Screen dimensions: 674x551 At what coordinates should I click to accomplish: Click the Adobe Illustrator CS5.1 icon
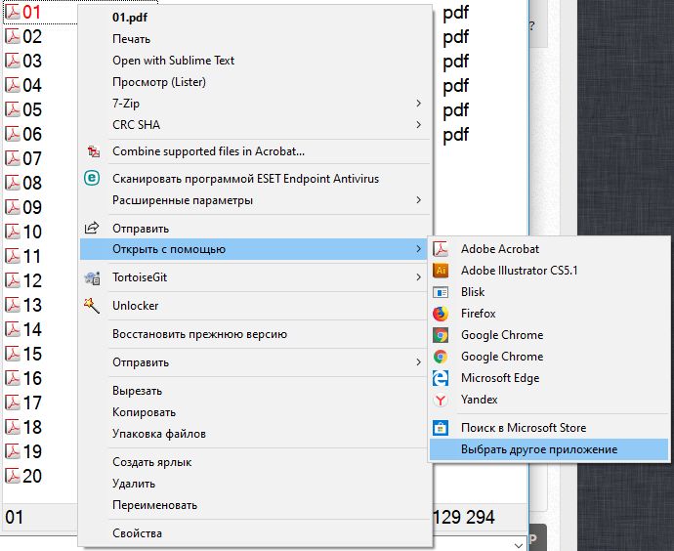tap(441, 271)
